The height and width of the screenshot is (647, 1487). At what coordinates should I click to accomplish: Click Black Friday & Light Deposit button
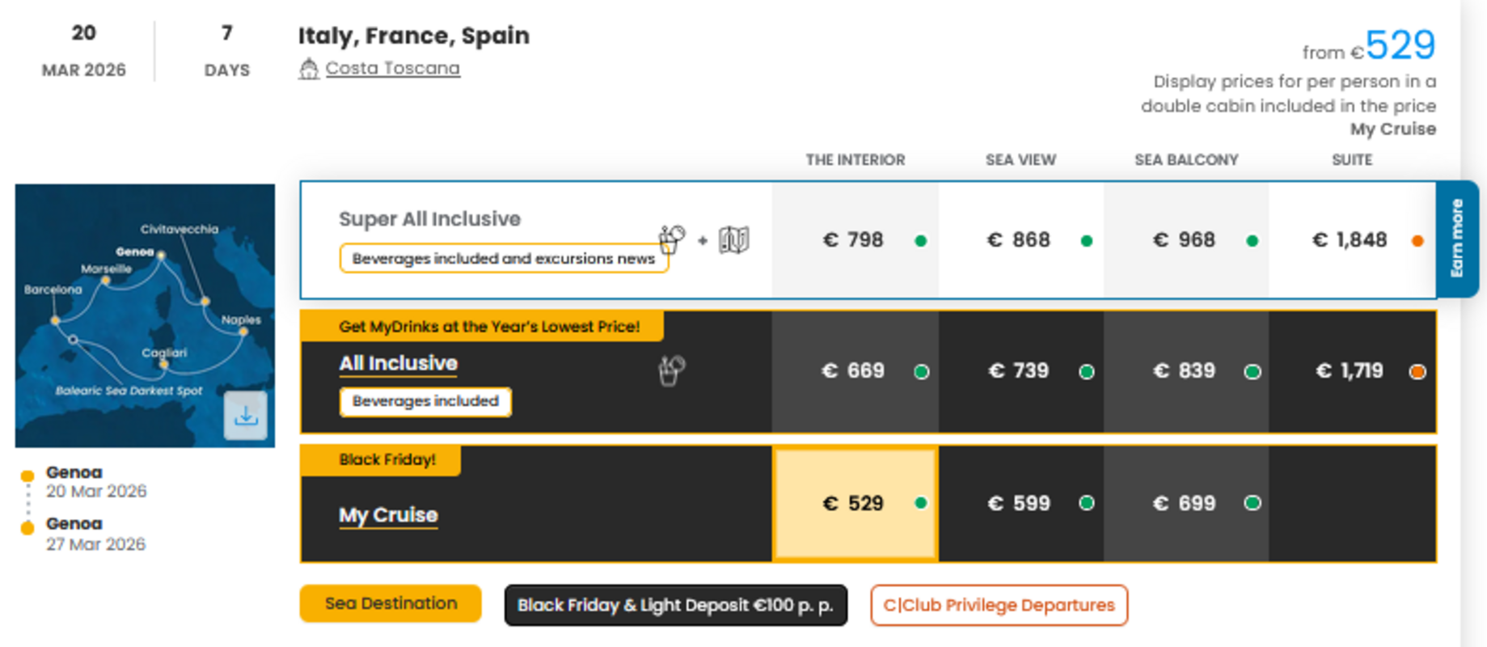675,605
